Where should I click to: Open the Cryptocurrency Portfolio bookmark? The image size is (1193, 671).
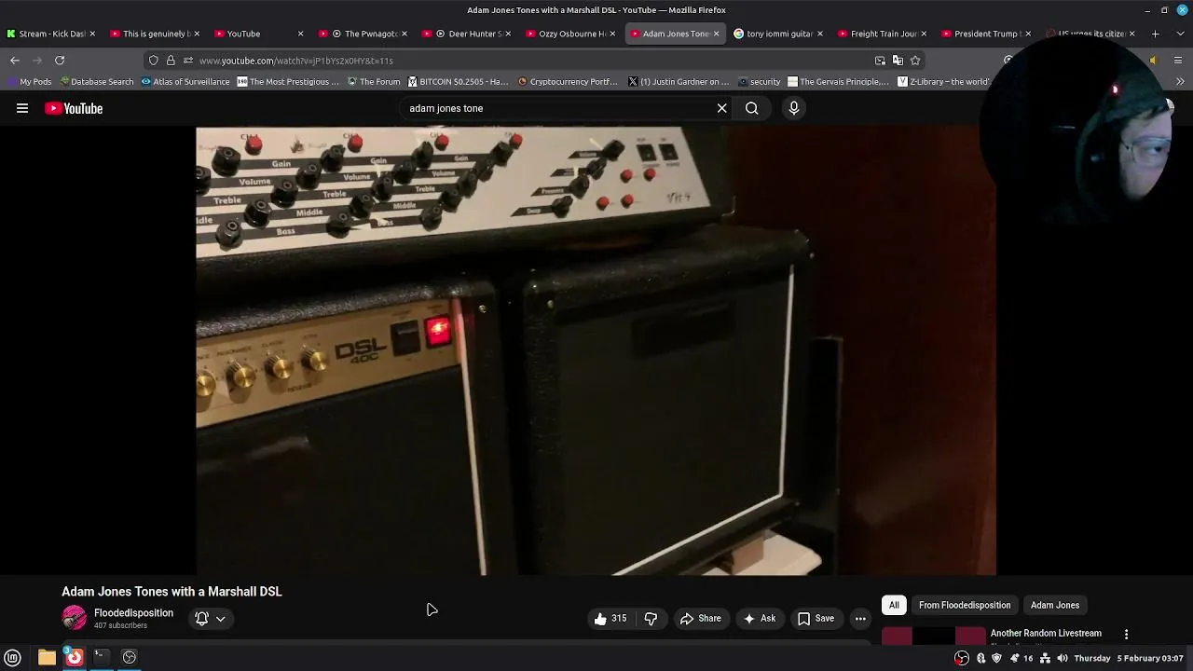(568, 81)
